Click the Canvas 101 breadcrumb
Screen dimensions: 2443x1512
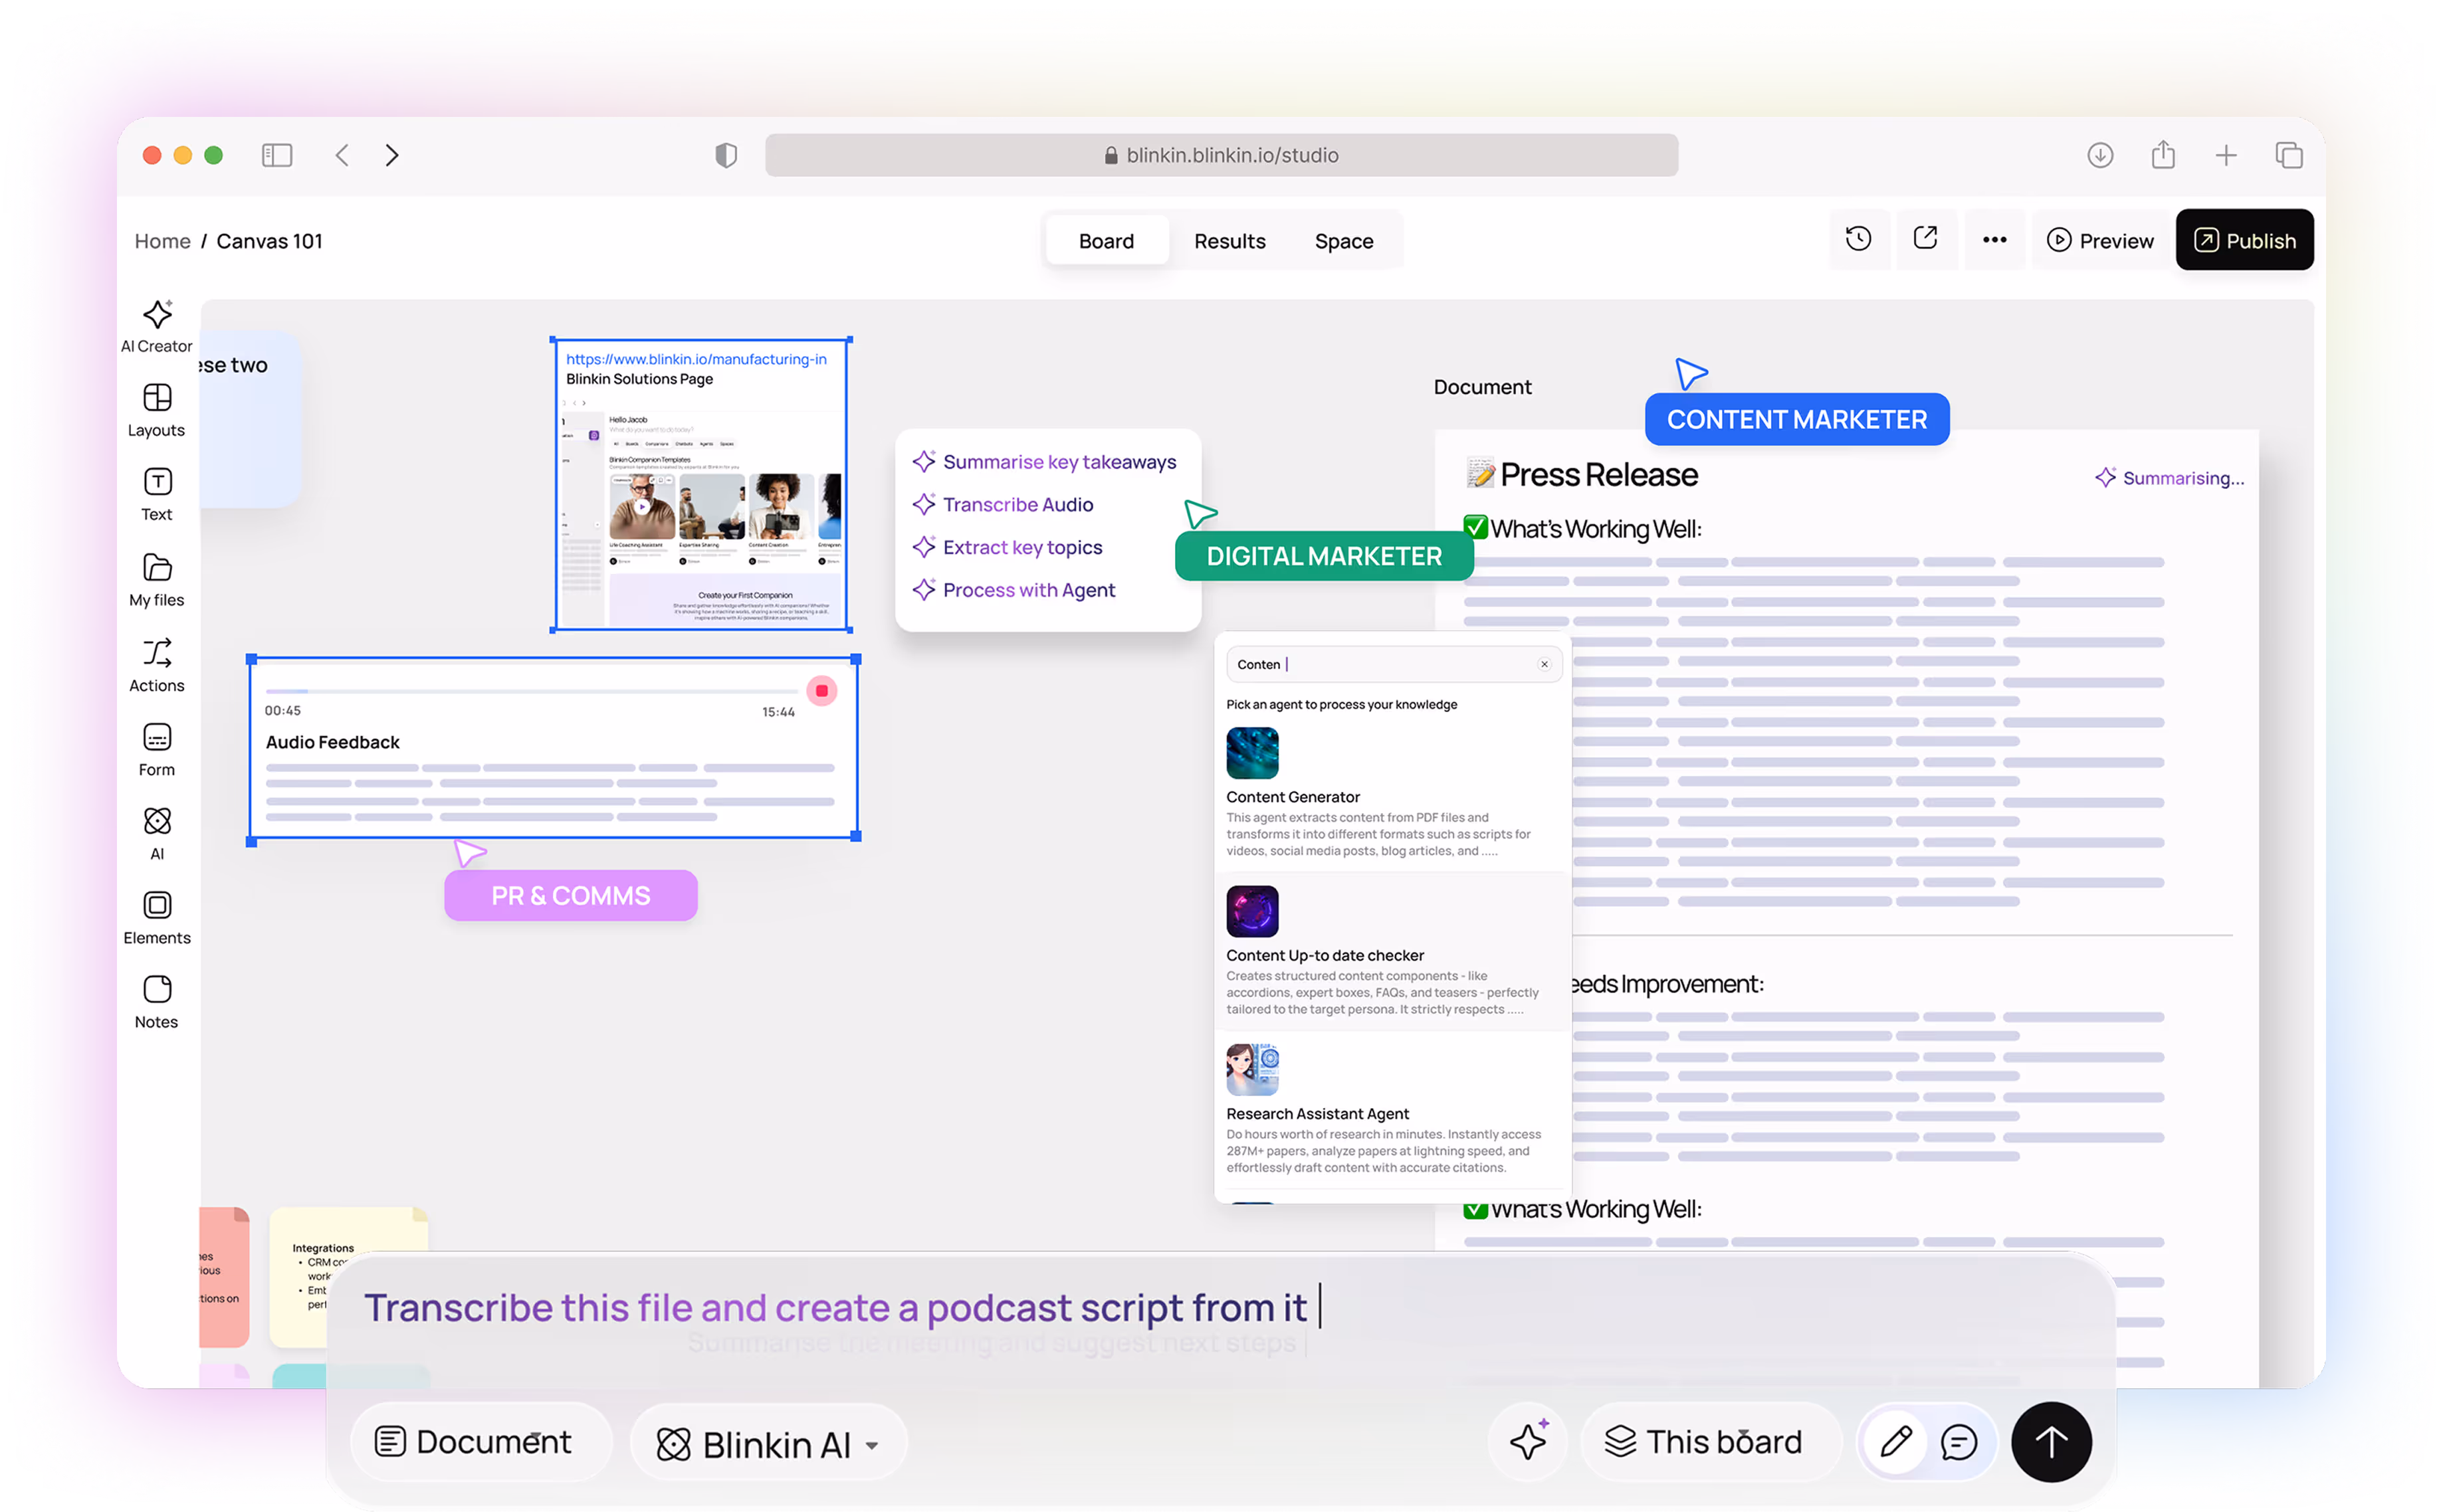click(x=269, y=241)
